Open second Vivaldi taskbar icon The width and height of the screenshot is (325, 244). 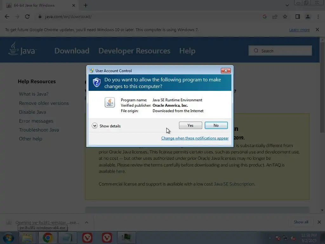click(107, 238)
